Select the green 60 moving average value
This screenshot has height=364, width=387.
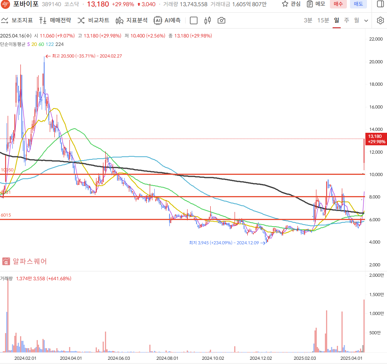coord(41,44)
